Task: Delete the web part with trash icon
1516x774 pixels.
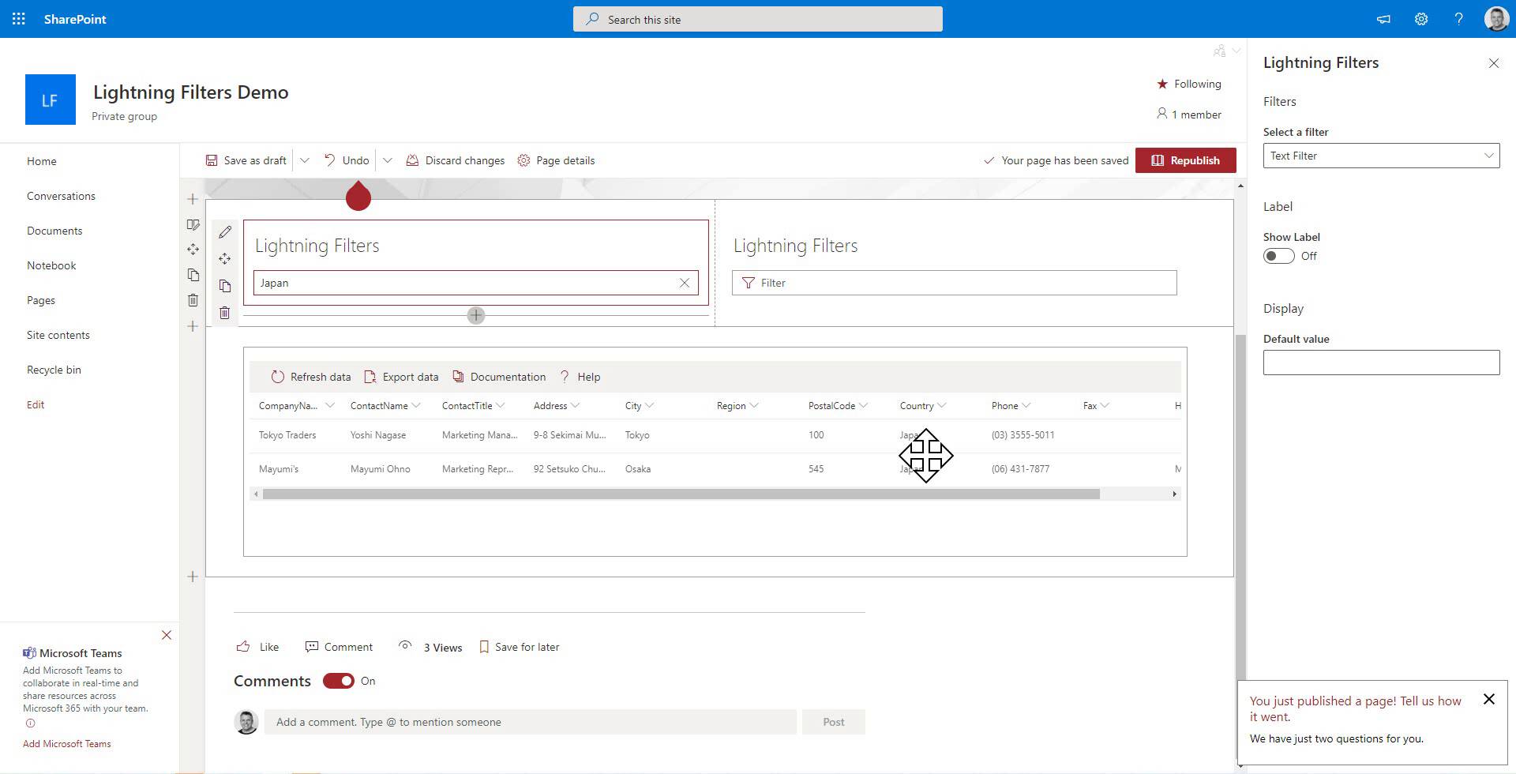Action: 225,313
